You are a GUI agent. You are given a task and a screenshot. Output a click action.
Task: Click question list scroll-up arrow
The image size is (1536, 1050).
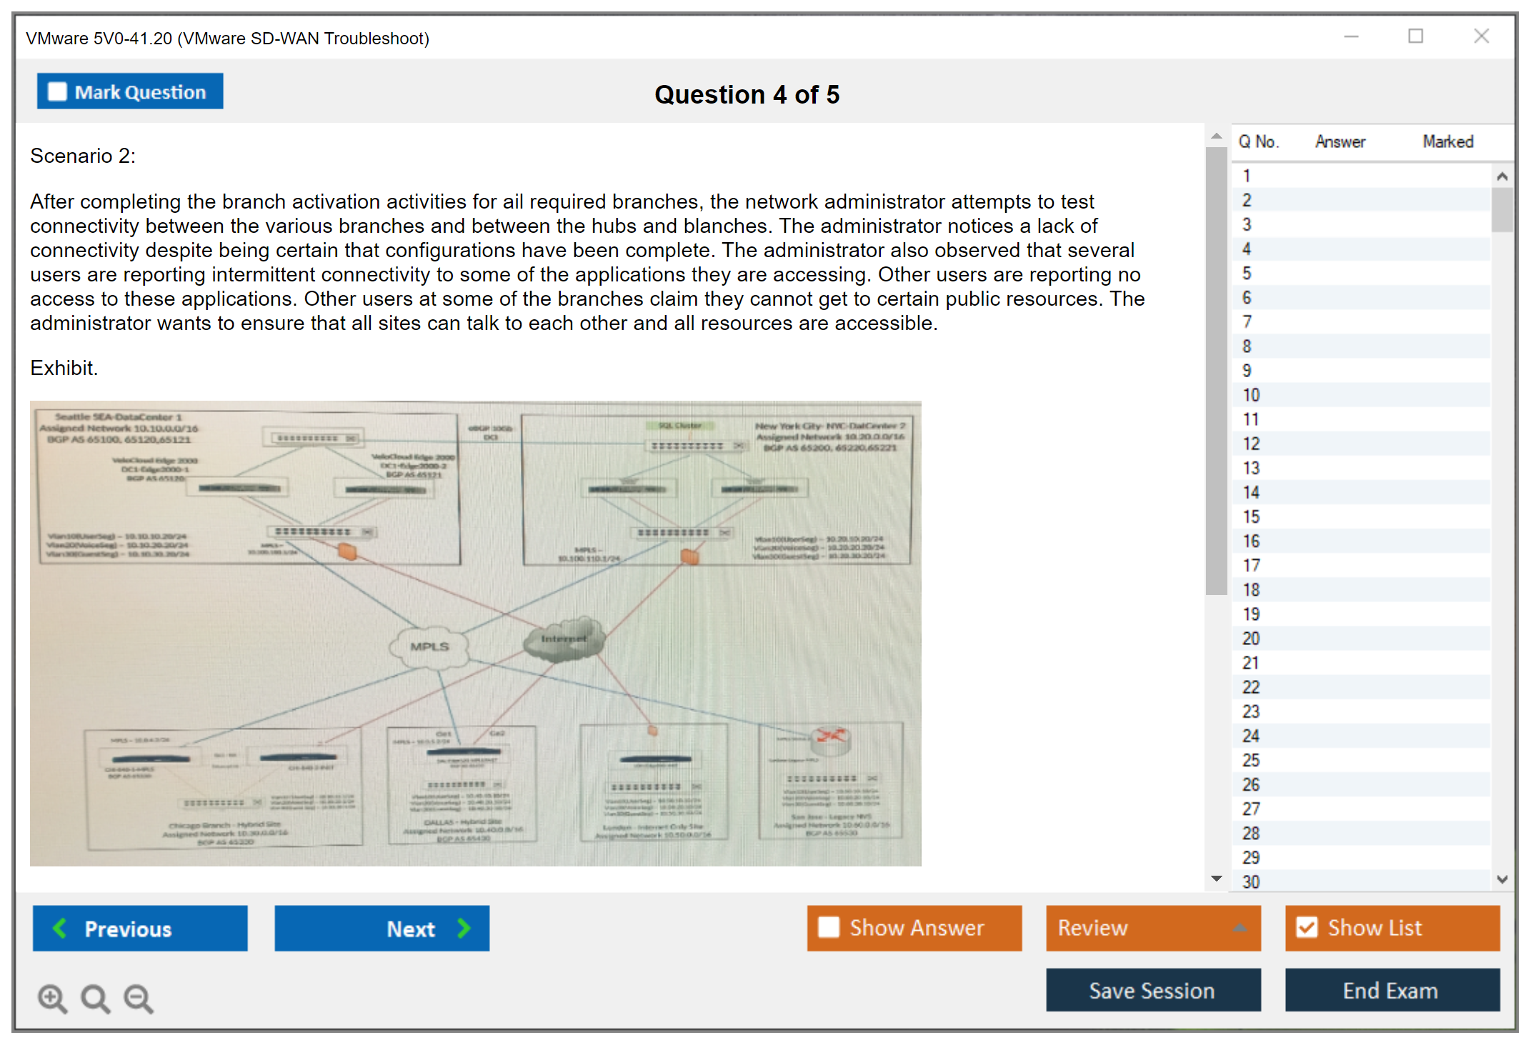point(1502,176)
